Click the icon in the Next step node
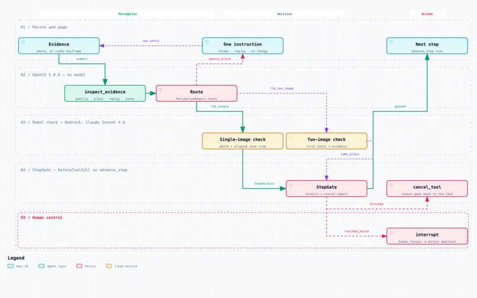This screenshot has width=477, height=298. click(x=391, y=42)
